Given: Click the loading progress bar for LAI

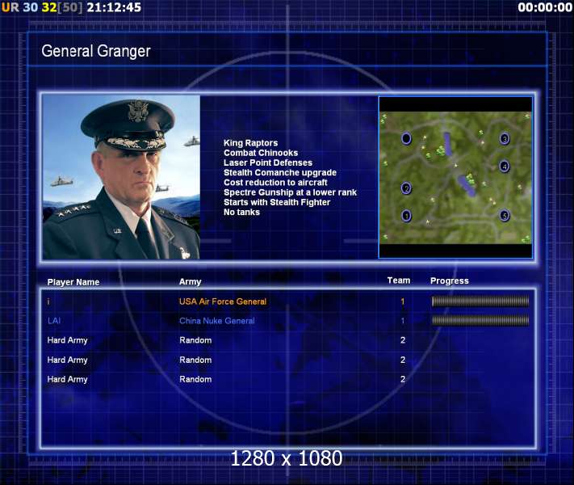Looking at the screenshot, I should point(480,321).
